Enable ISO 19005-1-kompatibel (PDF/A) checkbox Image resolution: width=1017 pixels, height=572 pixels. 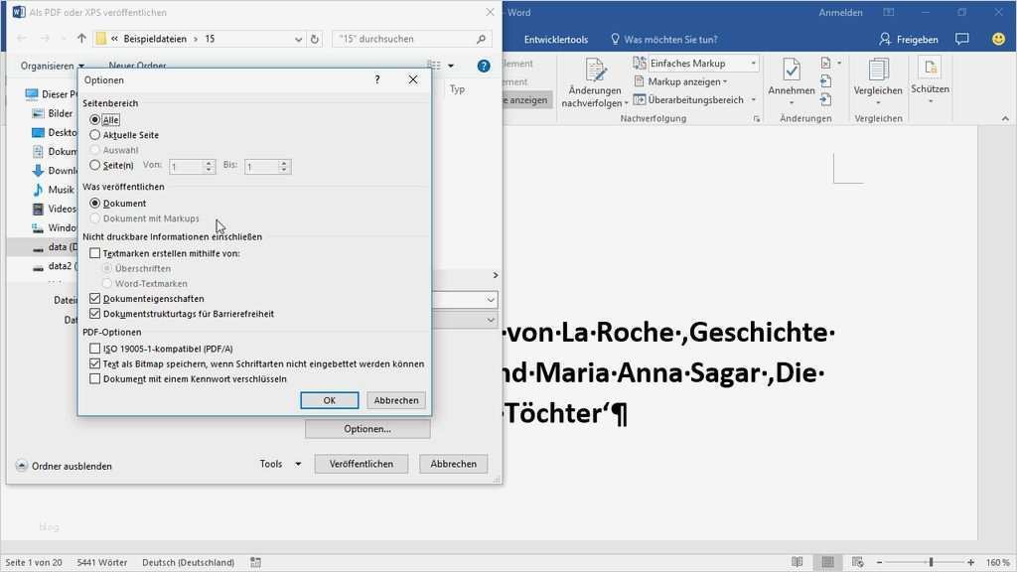[94, 349]
